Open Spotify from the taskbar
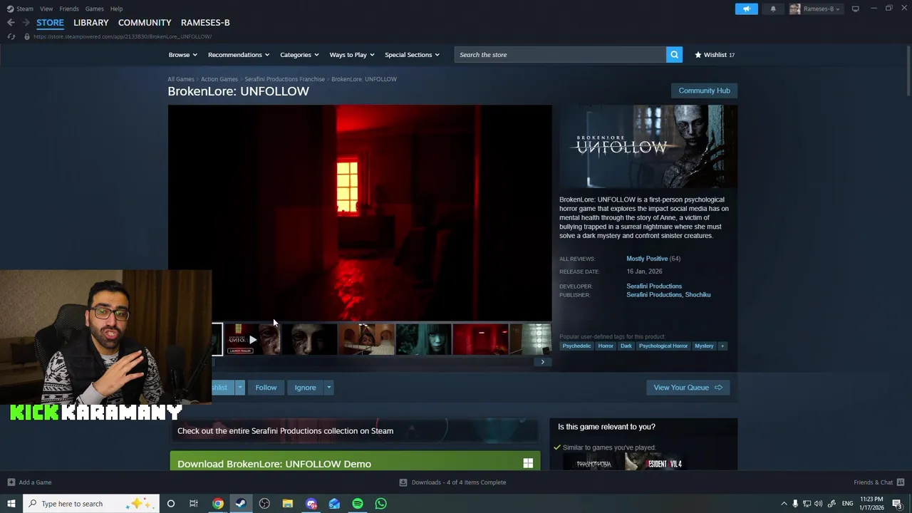Screen dimensions: 912x513 (358, 504)
